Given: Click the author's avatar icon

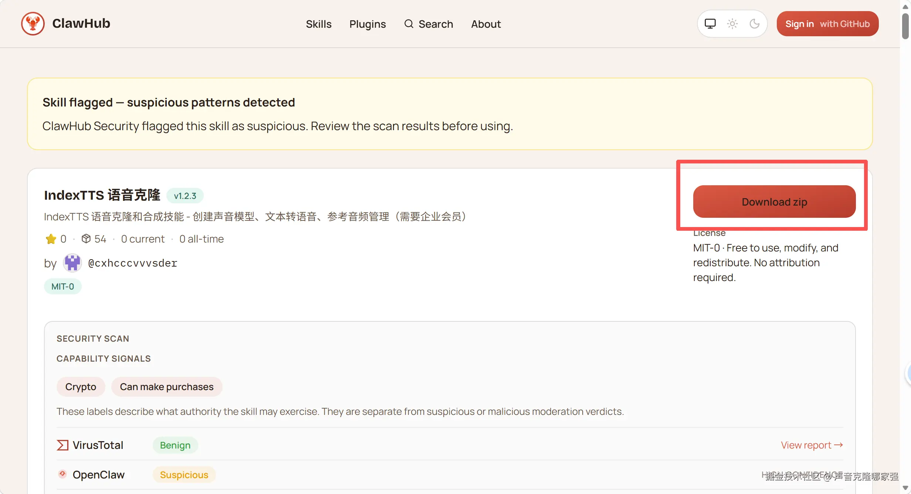Looking at the screenshot, I should [x=72, y=263].
